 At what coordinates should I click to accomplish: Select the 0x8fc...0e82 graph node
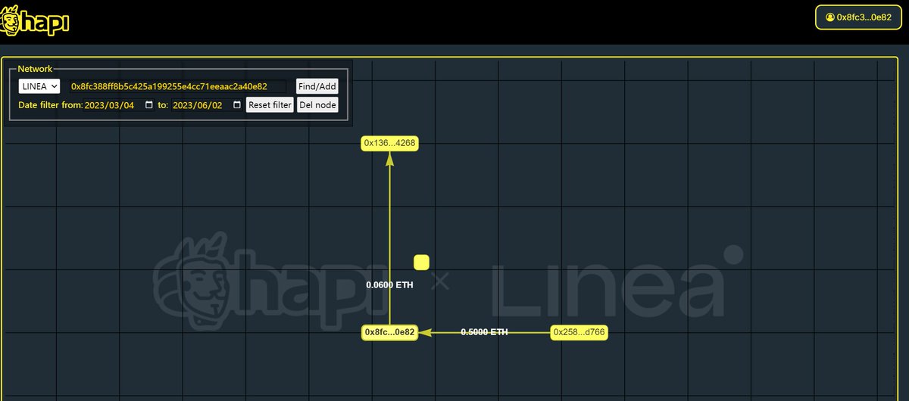point(390,332)
